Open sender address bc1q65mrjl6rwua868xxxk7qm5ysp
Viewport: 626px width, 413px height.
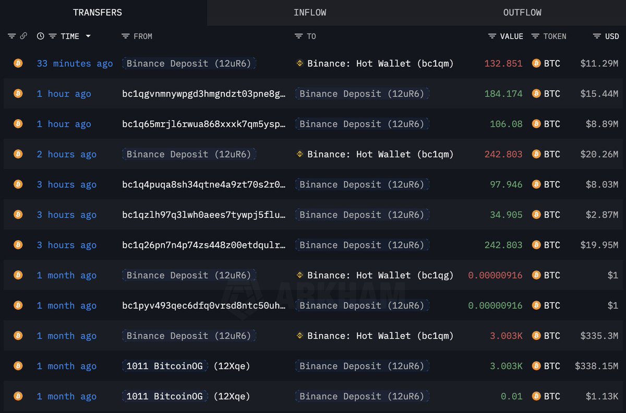click(204, 124)
